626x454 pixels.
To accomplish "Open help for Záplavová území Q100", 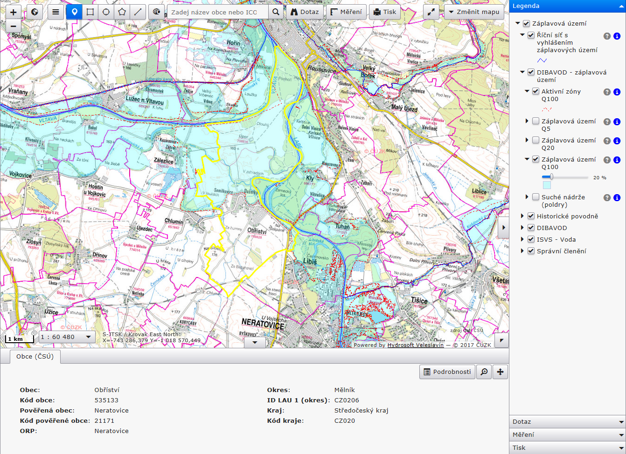I will [607, 160].
